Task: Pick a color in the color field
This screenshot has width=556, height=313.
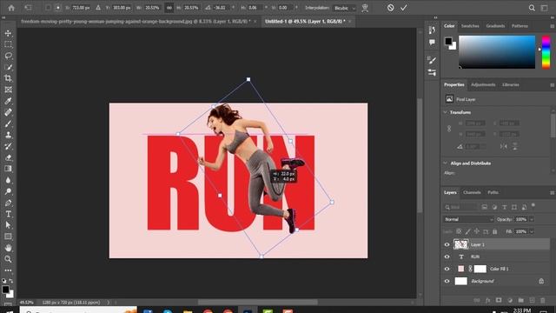Action: 497,52
